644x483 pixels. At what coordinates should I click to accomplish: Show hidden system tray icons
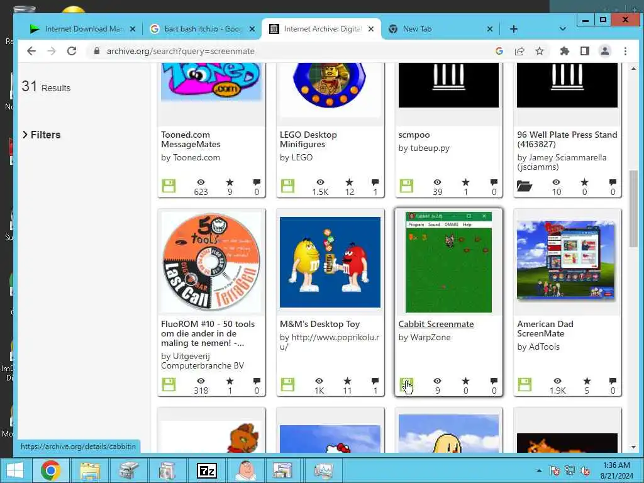click(x=539, y=470)
